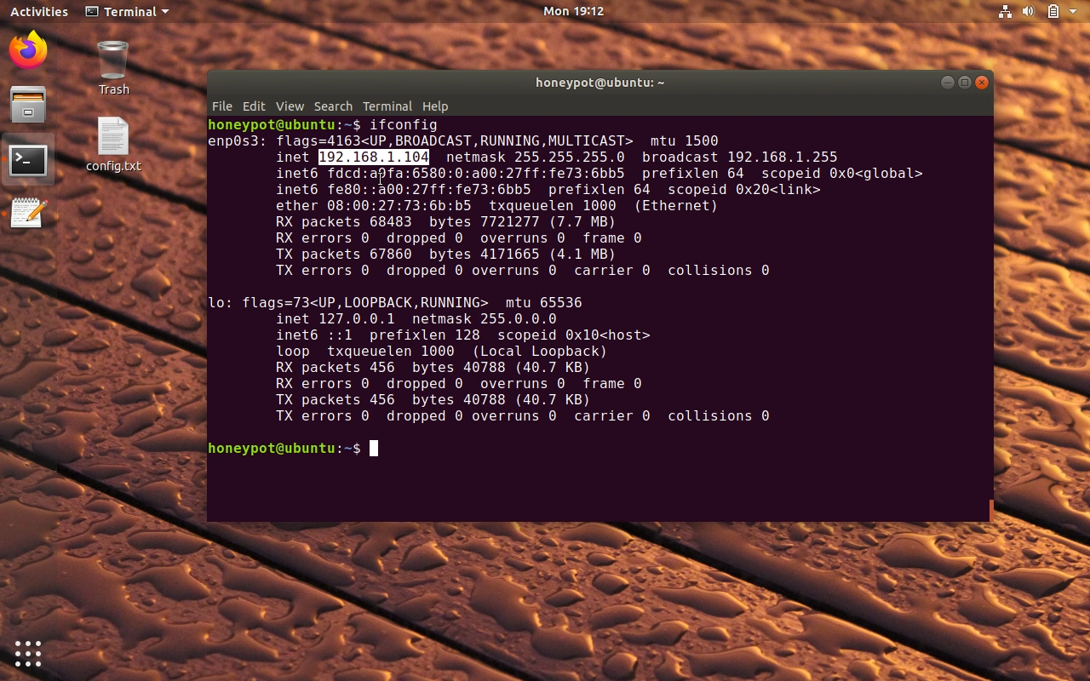Open Firefox from the dock
1090x681 pixels.
click(x=28, y=50)
